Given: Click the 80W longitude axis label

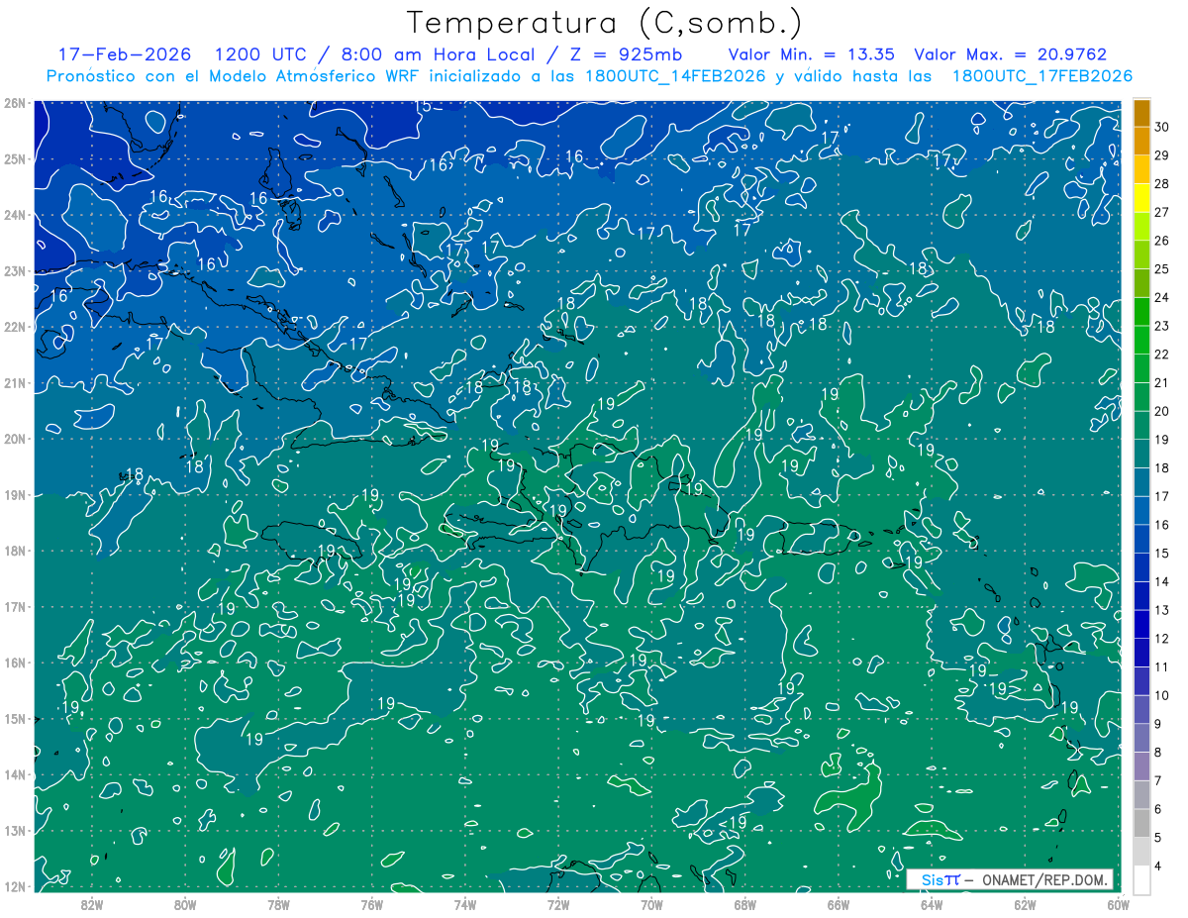Looking at the screenshot, I should [185, 904].
